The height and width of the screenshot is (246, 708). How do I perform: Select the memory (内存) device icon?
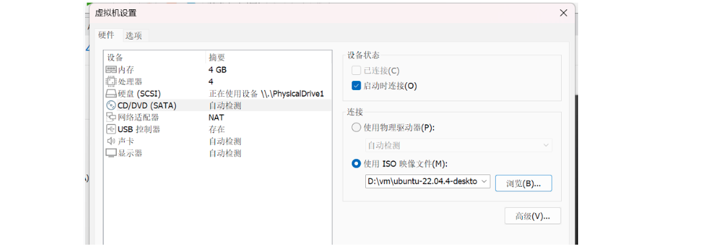tap(111, 70)
